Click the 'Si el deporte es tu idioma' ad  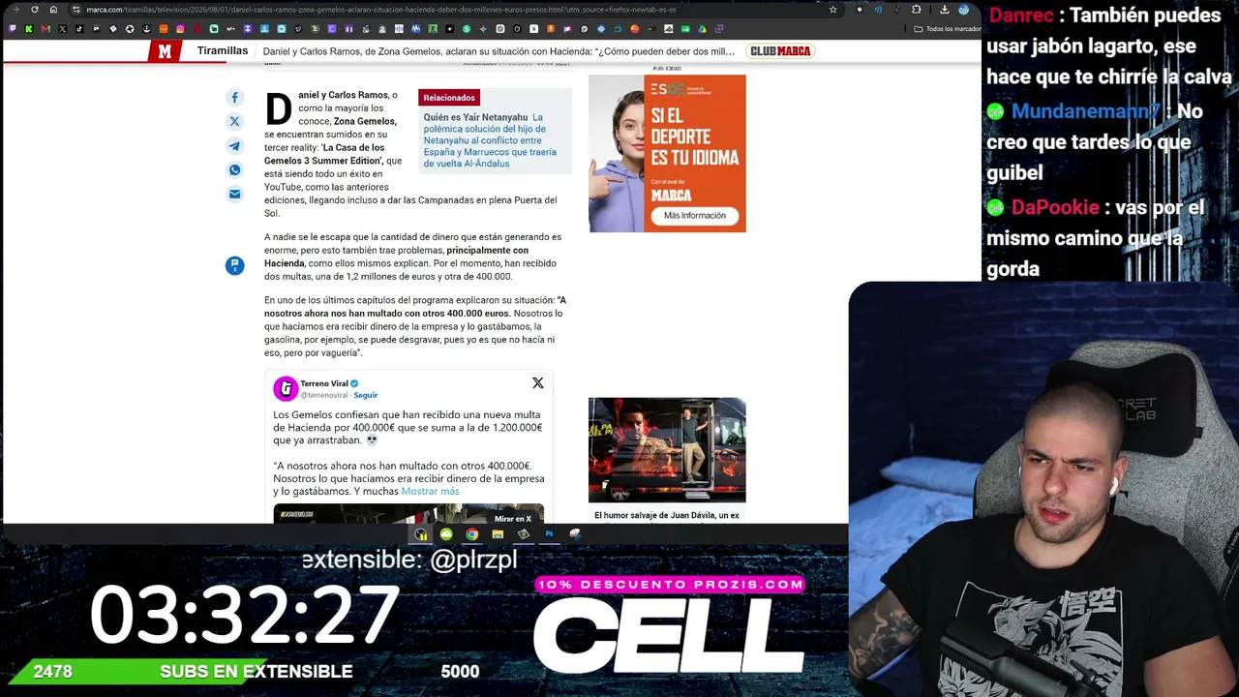tap(667, 153)
